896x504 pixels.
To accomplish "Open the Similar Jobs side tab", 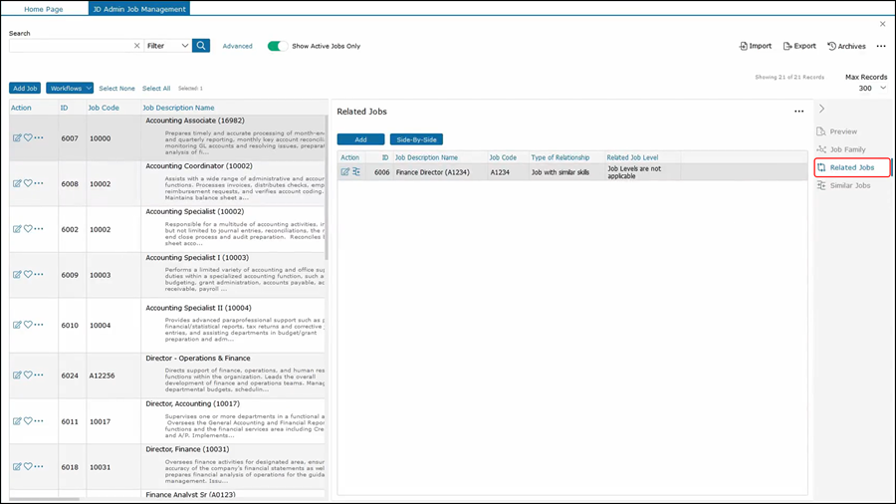I will [849, 185].
